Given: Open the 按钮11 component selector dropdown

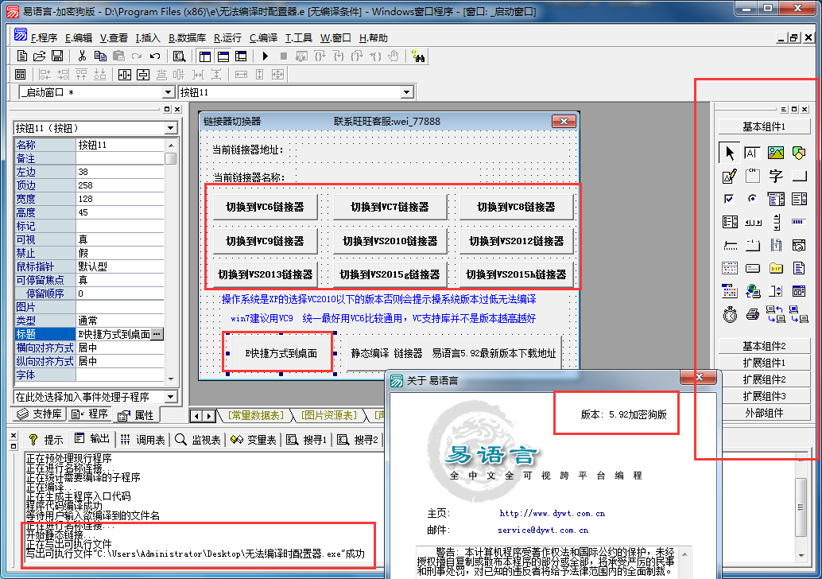Looking at the screenshot, I should coord(407,92).
